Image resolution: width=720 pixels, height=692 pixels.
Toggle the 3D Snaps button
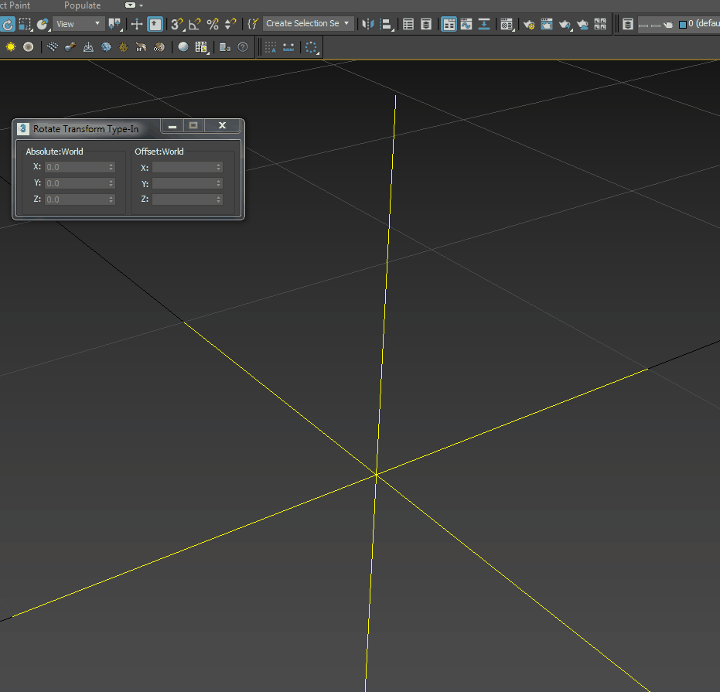tap(177, 24)
